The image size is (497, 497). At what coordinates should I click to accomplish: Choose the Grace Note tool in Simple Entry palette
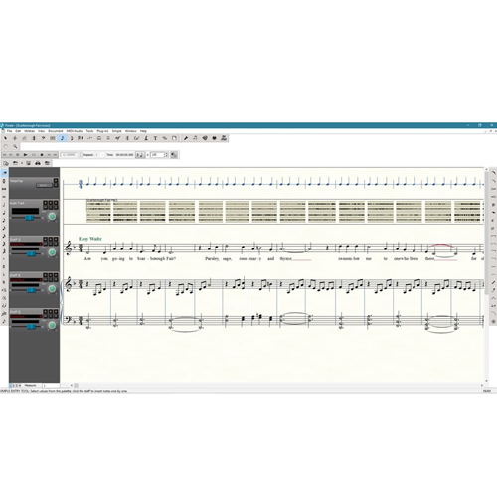click(x=4, y=321)
